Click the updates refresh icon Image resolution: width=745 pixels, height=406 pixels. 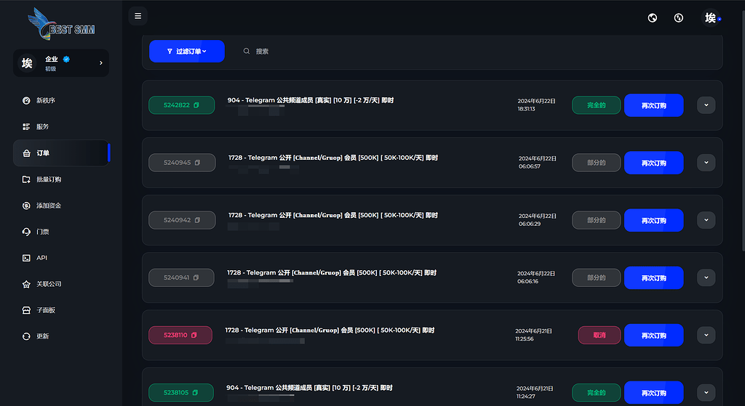[x=26, y=336]
